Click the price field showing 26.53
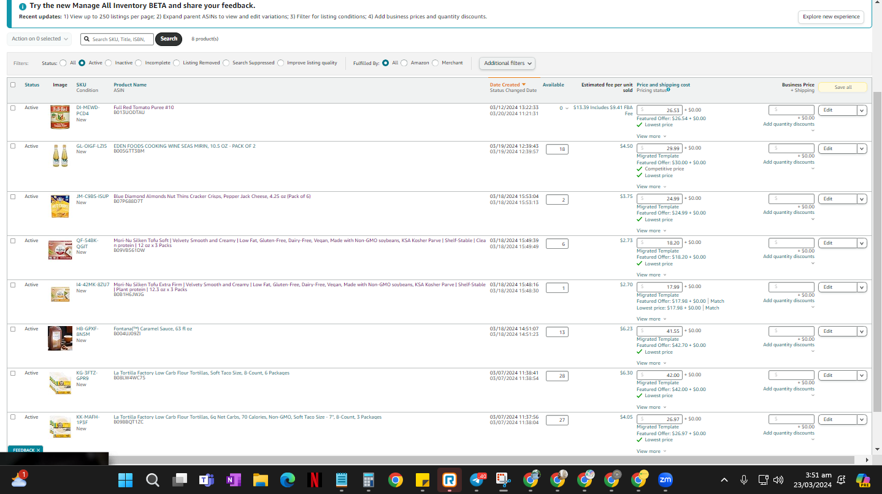 (659, 110)
